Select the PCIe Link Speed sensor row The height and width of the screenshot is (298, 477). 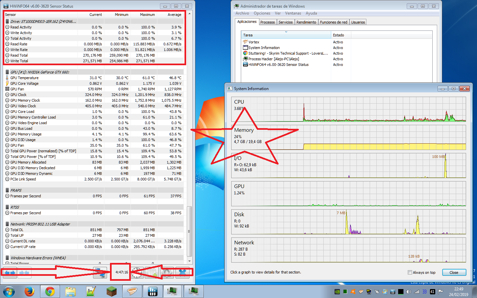[x=94, y=179]
